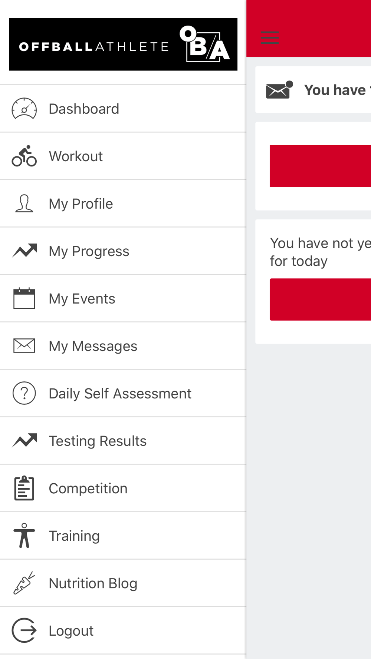Toggle the hamburger menu button
Image resolution: width=371 pixels, height=659 pixels.
[270, 38]
